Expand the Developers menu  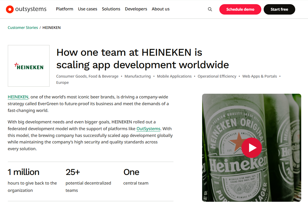[x=136, y=9]
